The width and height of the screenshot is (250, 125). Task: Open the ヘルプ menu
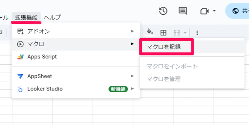[52, 17]
